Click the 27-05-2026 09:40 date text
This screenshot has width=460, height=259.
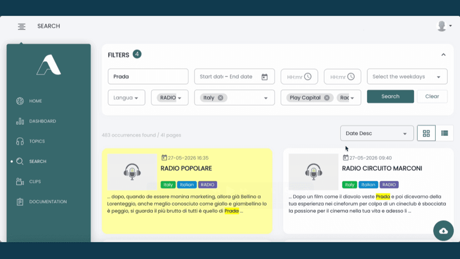pyautogui.click(x=370, y=158)
